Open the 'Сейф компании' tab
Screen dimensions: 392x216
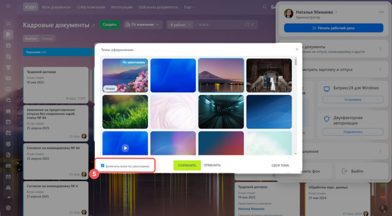pyautogui.click(x=91, y=7)
